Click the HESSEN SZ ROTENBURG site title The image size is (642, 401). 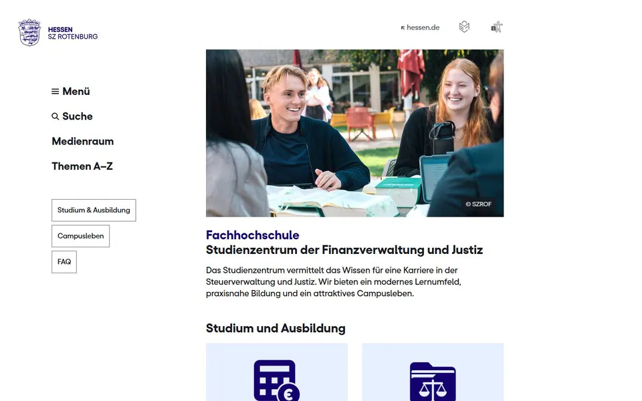click(73, 33)
